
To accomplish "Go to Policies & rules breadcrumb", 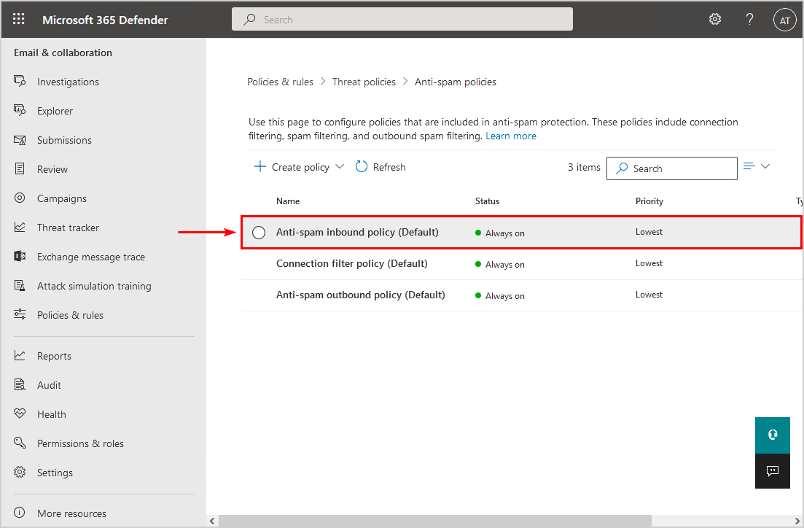I will coord(280,82).
